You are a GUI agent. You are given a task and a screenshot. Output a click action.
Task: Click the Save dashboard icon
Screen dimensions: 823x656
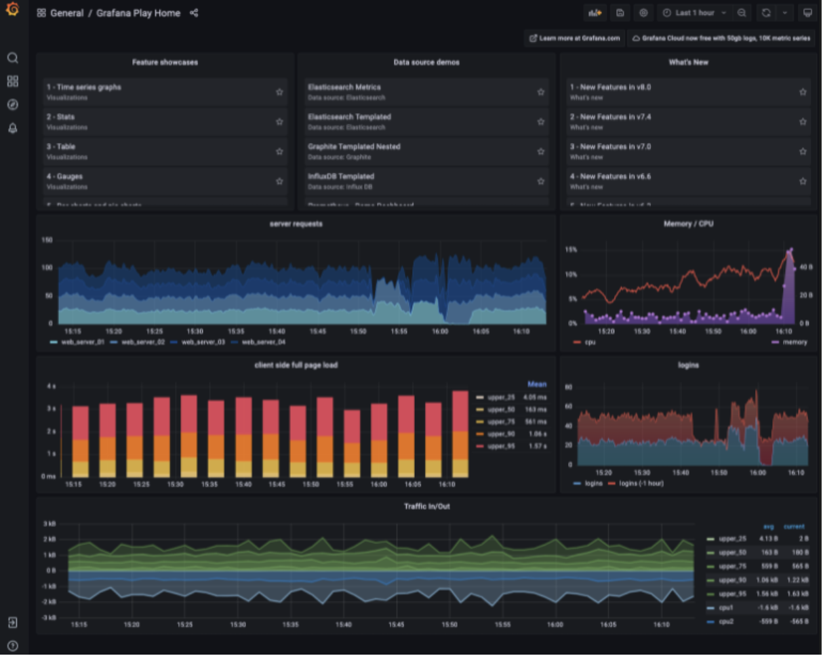(620, 13)
